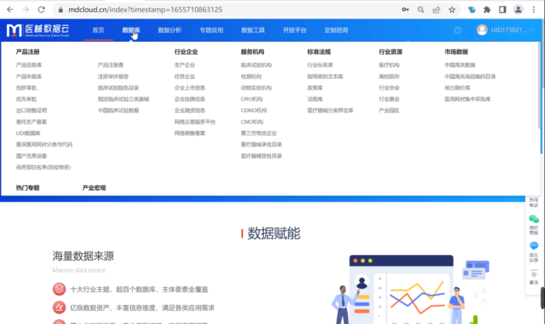Viewport: 545px width, 324px height.
Task: Click the blue bird extension icon
Action: click(471, 10)
